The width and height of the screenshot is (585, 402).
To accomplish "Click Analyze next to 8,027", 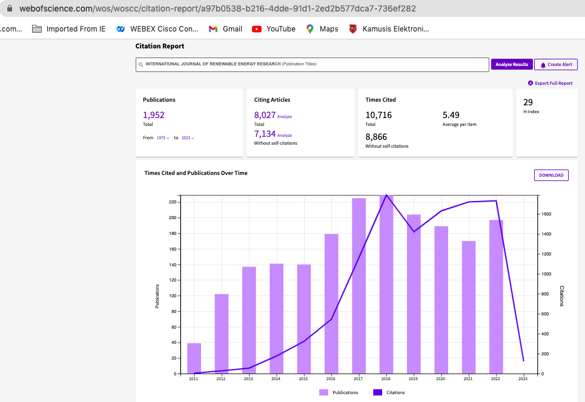I will click(x=284, y=117).
